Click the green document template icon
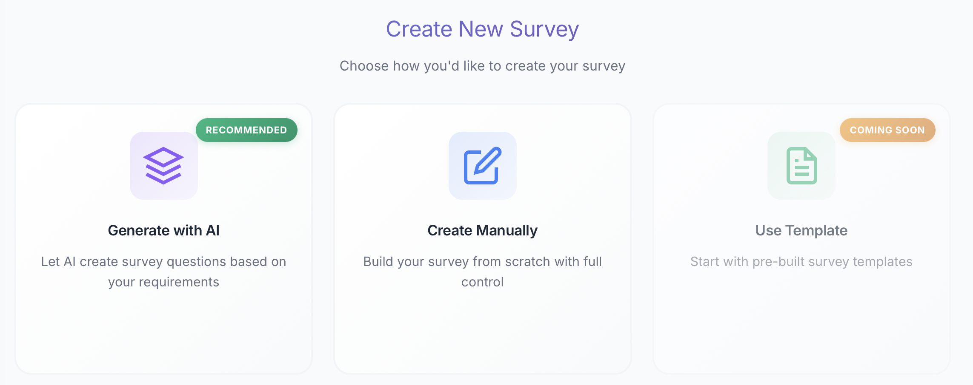 point(801,166)
